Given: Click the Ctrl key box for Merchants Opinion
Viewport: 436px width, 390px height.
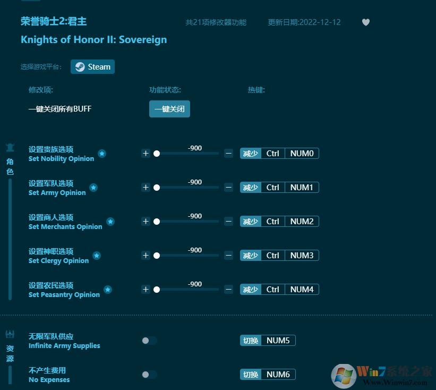Looking at the screenshot, I should [273, 222].
